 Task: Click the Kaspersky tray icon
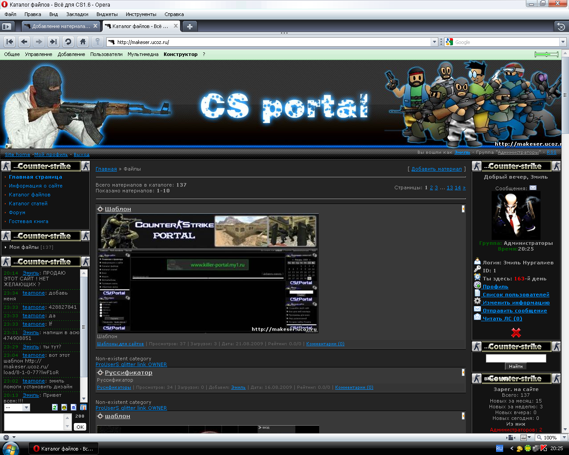[x=544, y=448]
